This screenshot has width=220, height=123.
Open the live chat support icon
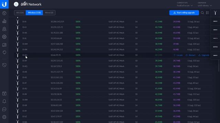(4, 109)
